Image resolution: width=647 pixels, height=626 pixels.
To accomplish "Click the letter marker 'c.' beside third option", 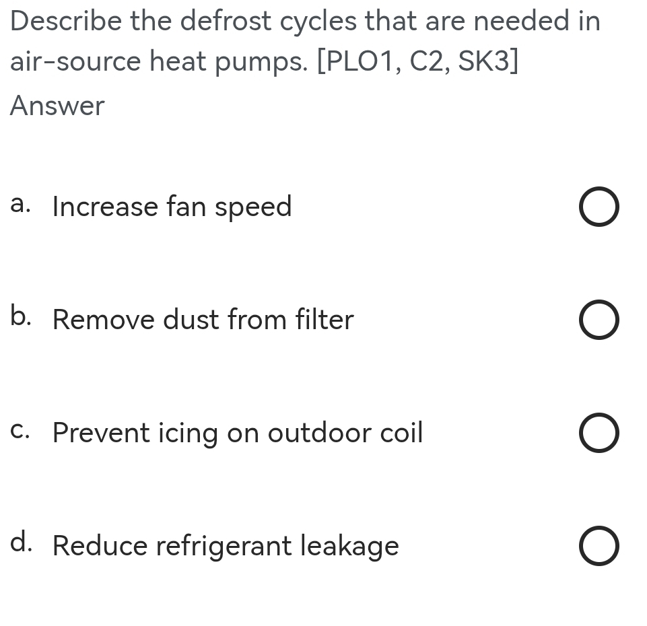I will (20, 428).
